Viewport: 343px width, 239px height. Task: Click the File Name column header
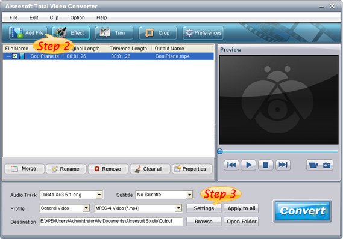(17, 49)
